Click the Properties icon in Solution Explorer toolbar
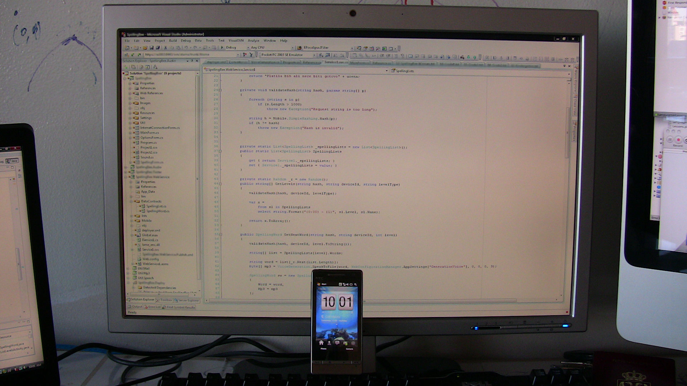Screen dimensions: 687x386 [126, 67]
